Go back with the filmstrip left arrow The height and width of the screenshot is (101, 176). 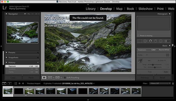click(x=19, y=83)
